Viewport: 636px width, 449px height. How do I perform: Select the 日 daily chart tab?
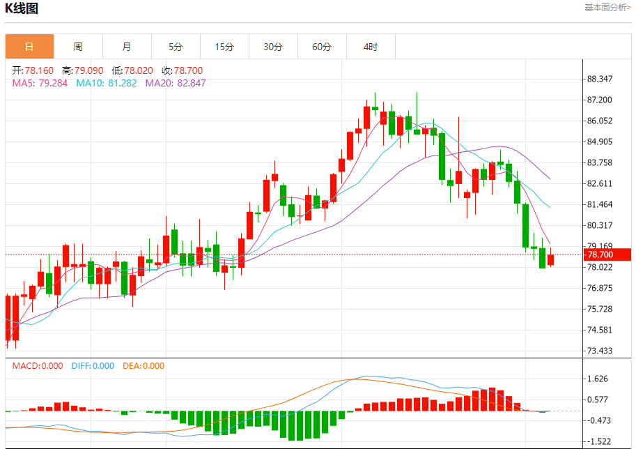[30, 47]
